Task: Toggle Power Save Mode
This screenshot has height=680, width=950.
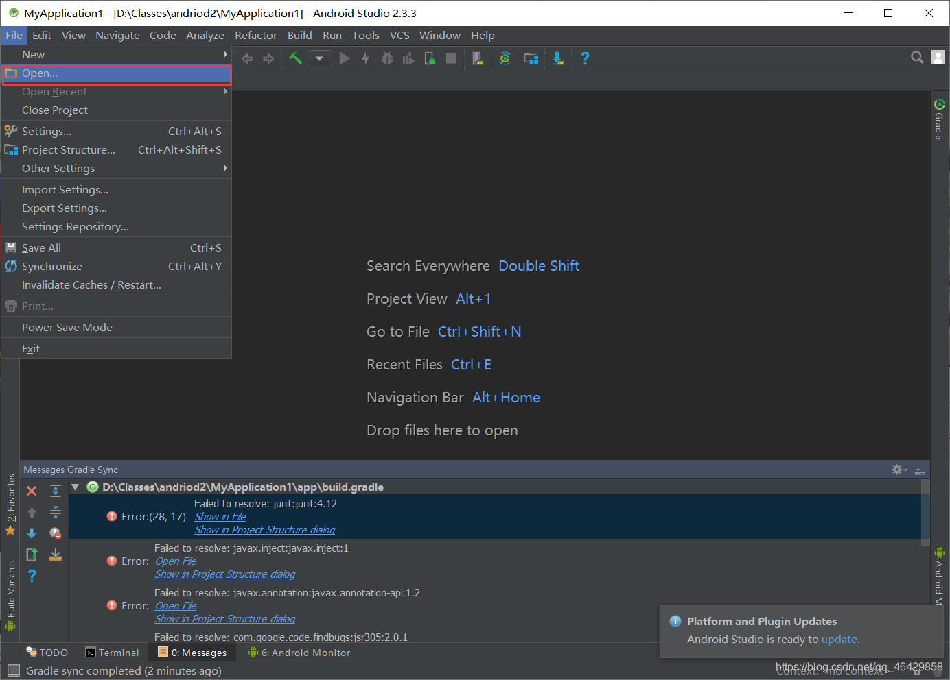Action: coord(117,328)
